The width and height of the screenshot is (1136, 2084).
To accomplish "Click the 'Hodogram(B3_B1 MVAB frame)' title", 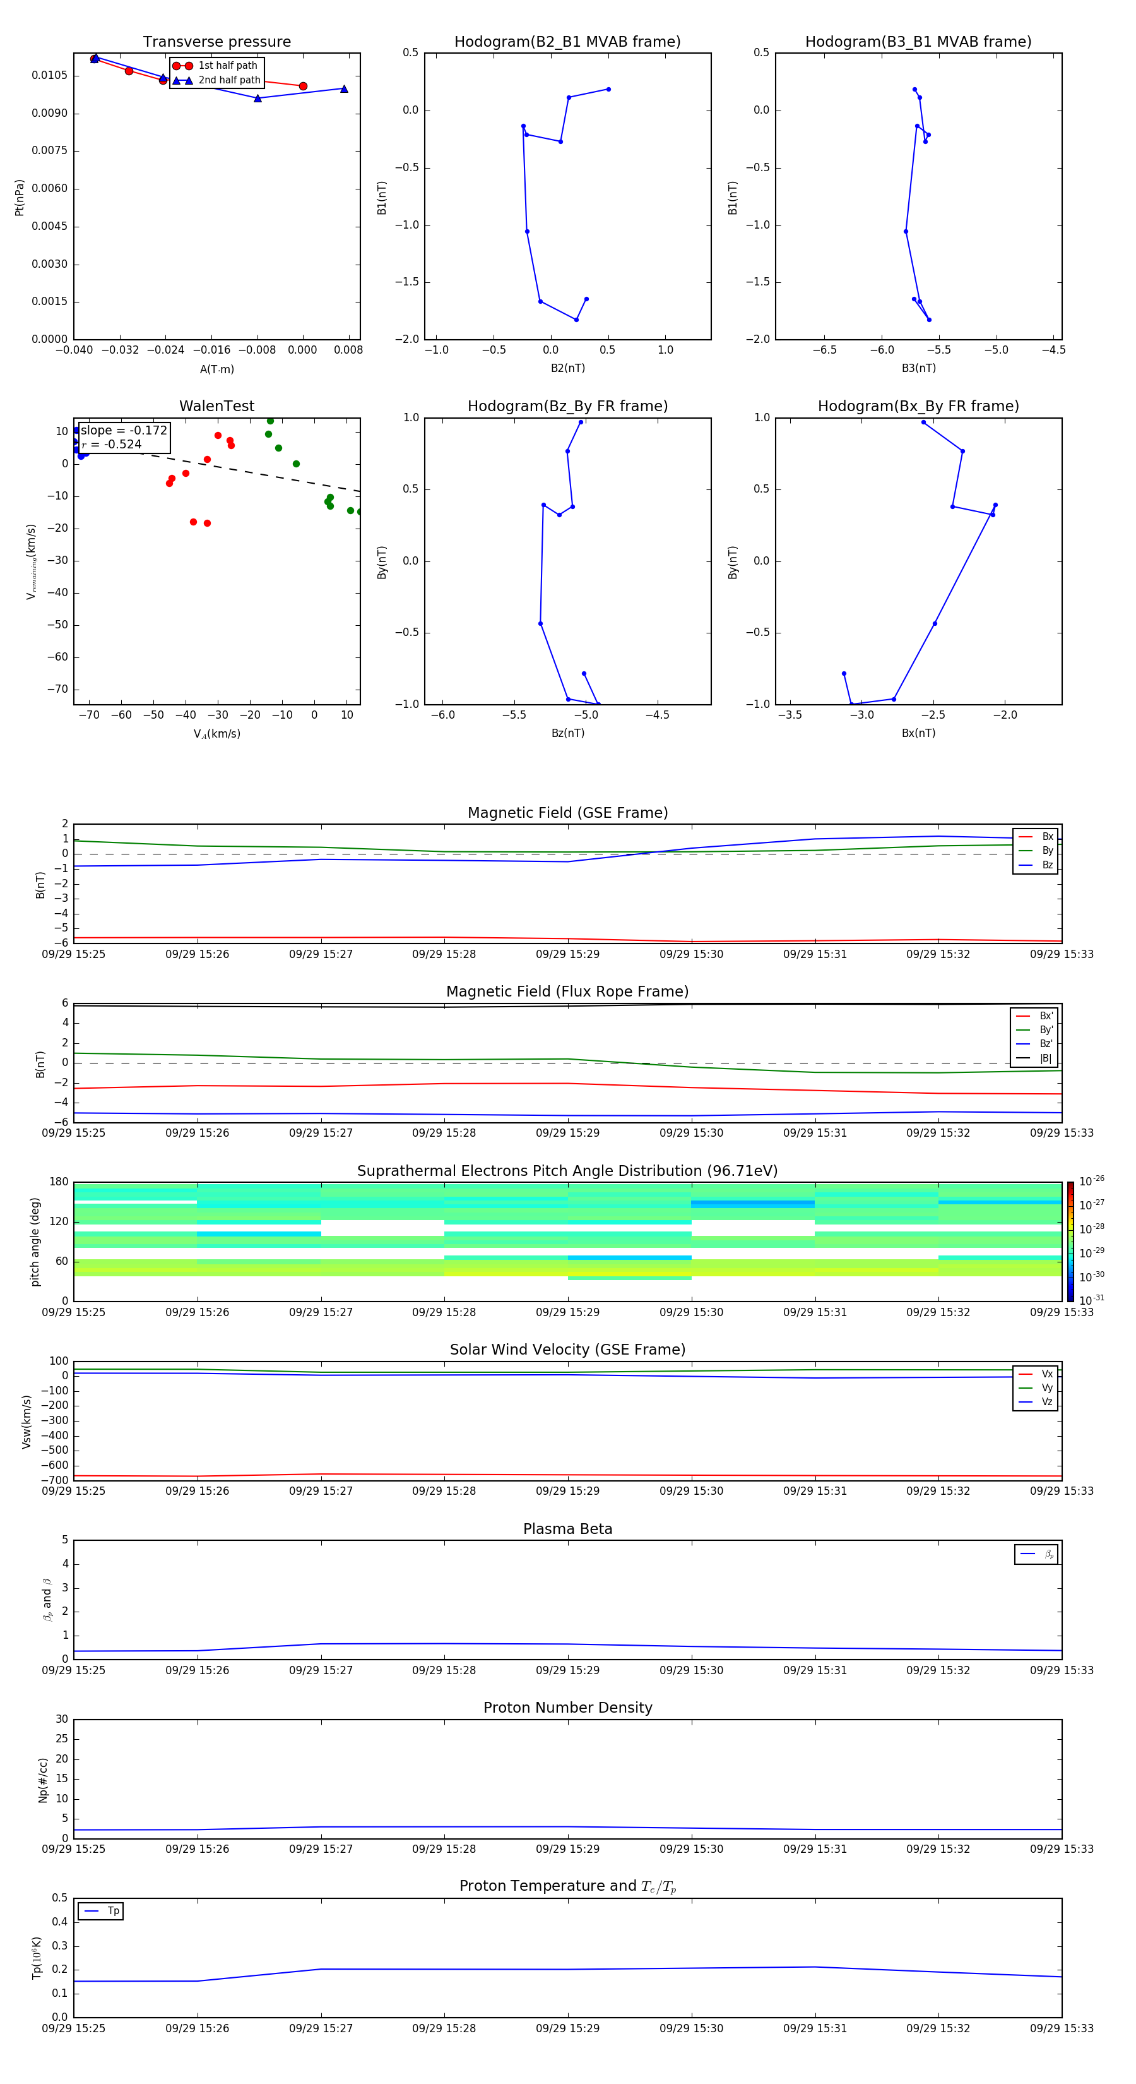I will (x=918, y=41).
